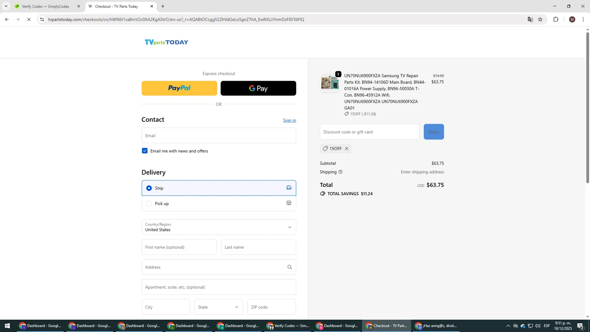590x332 pixels.
Task: Switch to Verify Codes SimplyCodes tab
Action: click(47, 6)
